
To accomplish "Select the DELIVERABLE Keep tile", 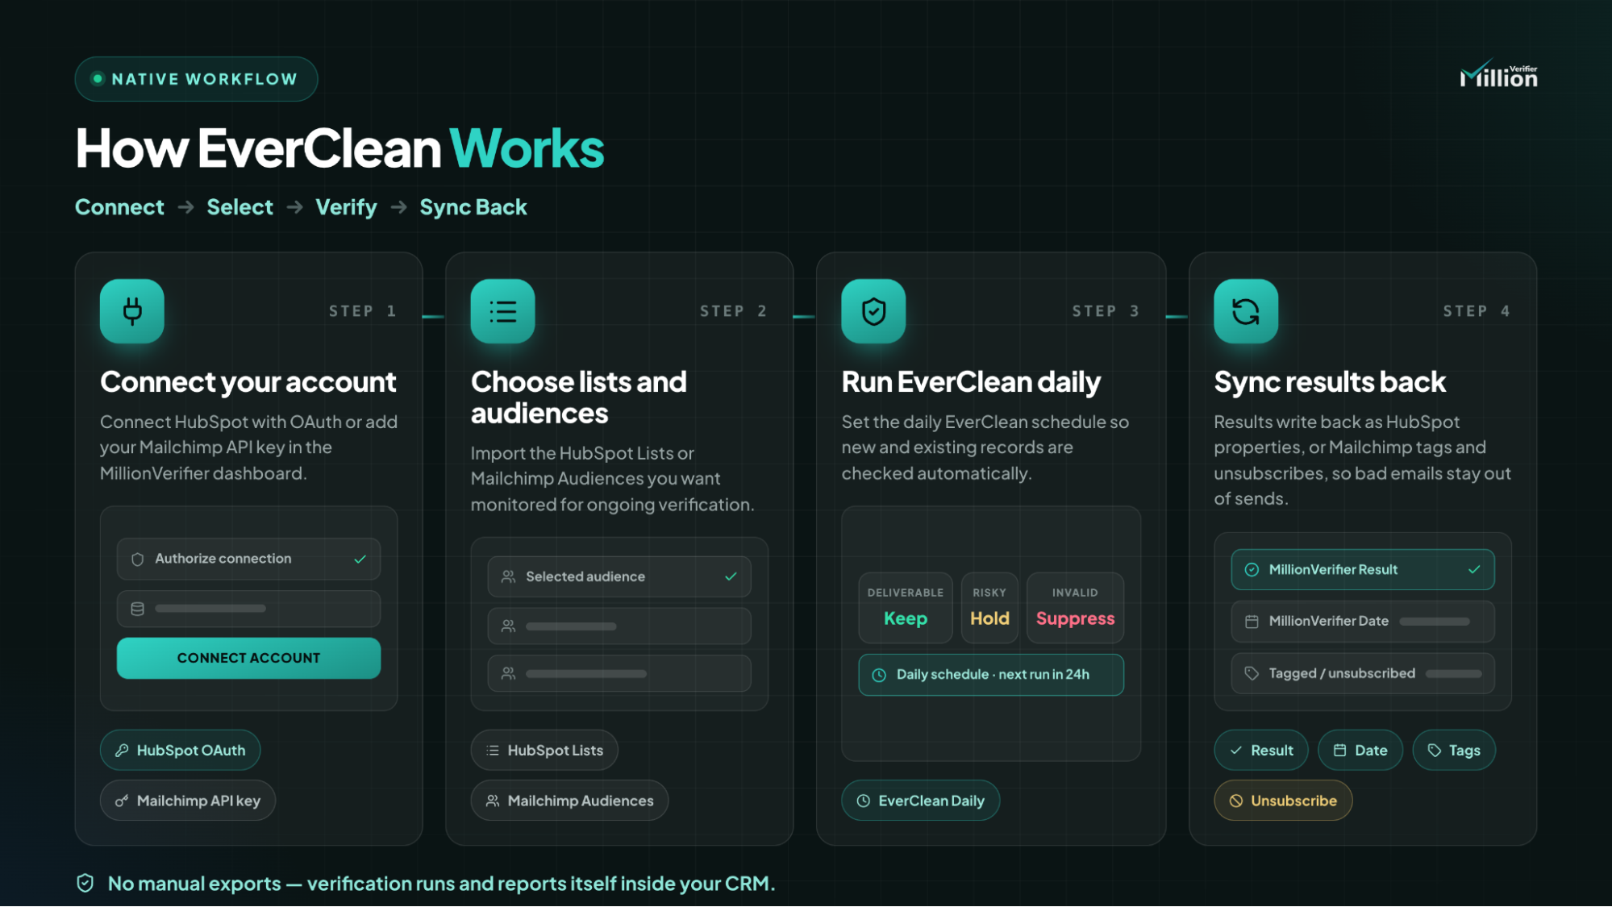I will (x=906, y=608).
